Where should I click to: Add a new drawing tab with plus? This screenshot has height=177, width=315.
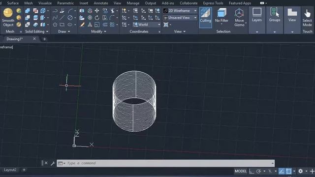[45, 39]
